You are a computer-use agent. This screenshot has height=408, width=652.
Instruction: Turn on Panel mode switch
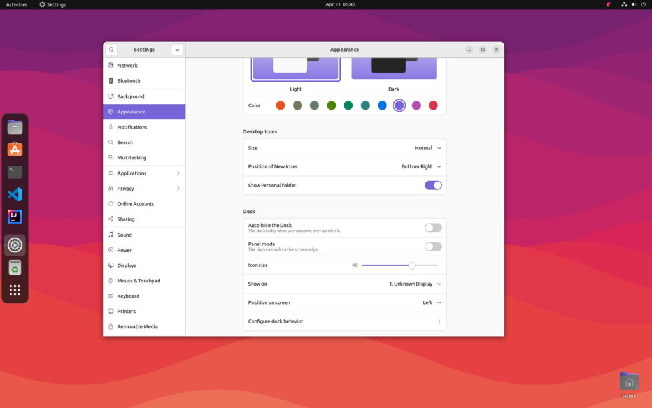point(433,246)
